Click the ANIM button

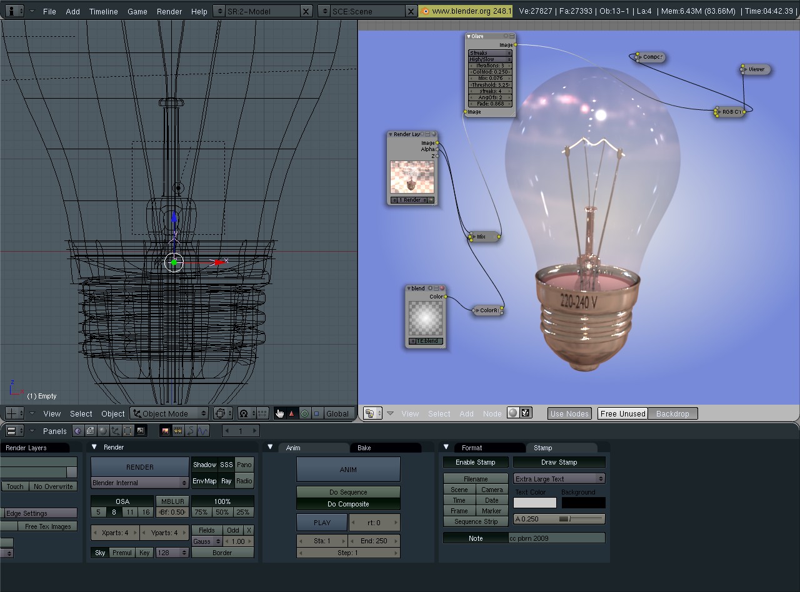tap(347, 470)
